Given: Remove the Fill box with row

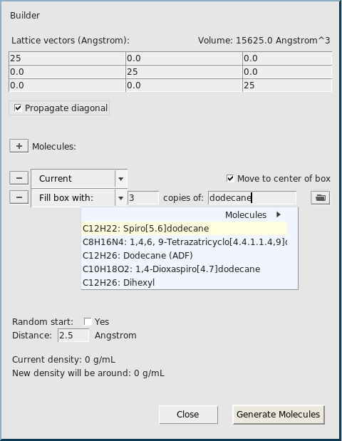Looking at the screenshot, I should 19,197.
